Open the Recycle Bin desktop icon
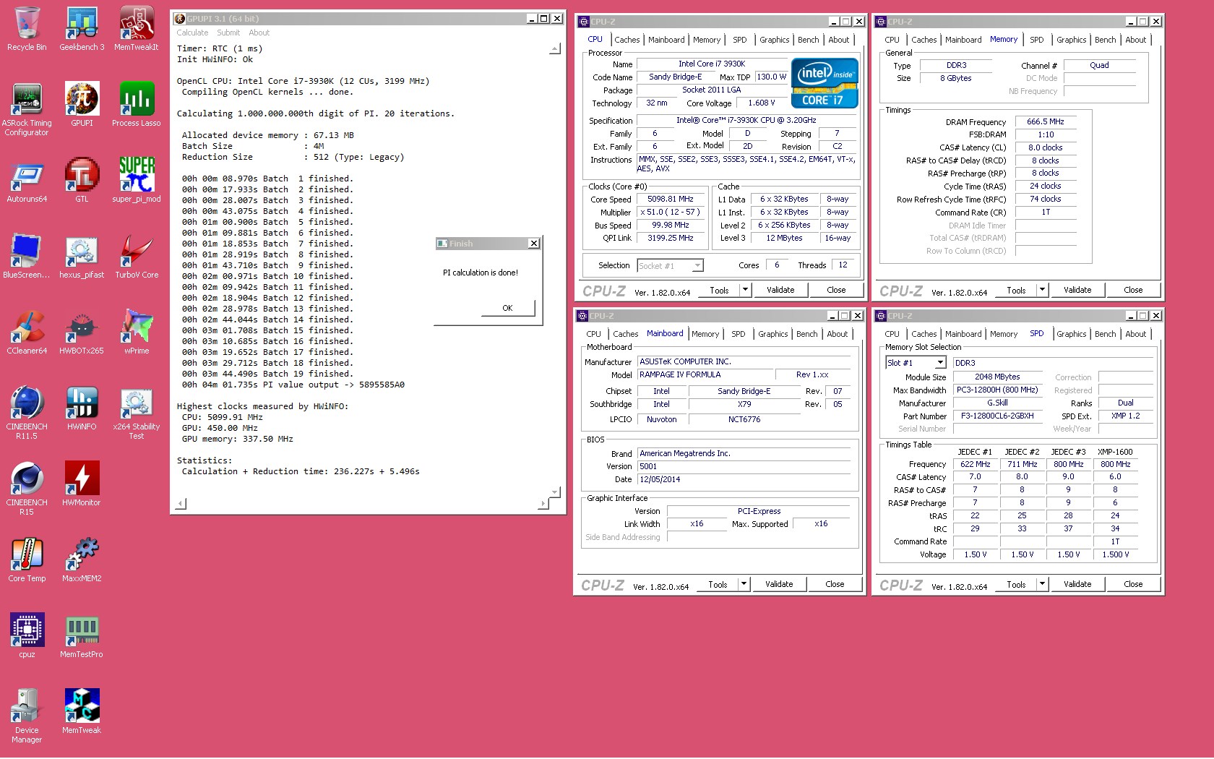This screenshot has width=1214, height=759. point(27,29)
